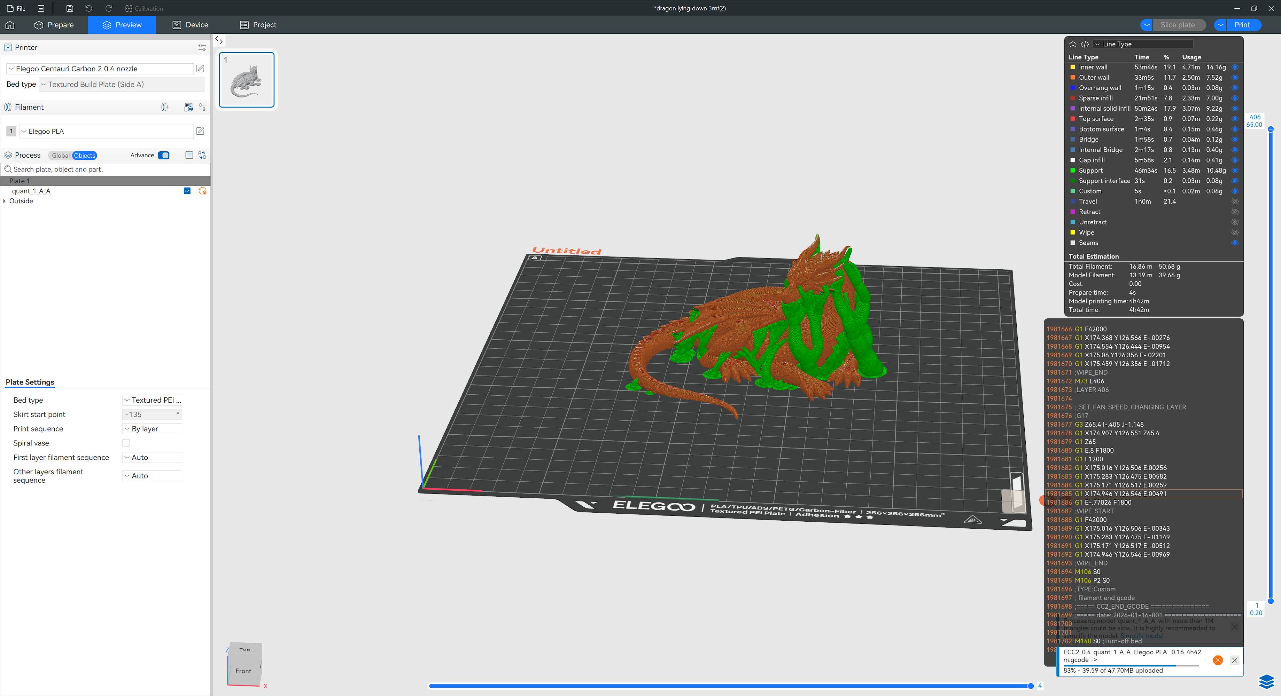1281x696 pixels.
Task: Click the save icon in title bar
Action: 70,8
